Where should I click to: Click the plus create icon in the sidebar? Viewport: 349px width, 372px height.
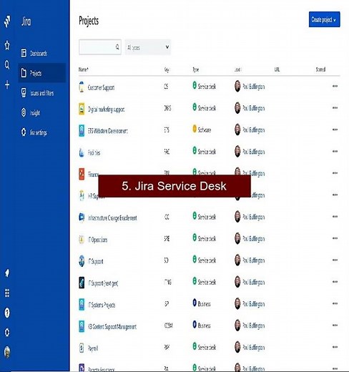coord(7,84)
